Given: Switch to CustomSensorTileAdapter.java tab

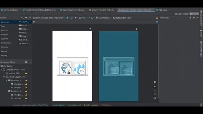Looking at the screenshot, I should tap(40, 10).
